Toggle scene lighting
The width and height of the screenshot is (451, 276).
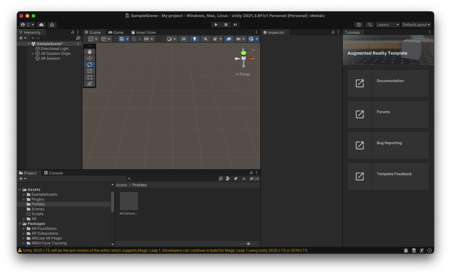click(x=195, y=39)
